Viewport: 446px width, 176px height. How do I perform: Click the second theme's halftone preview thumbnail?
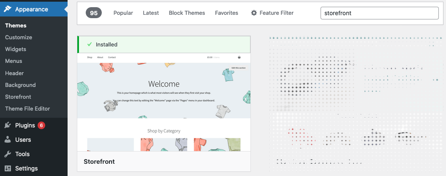pos(356,97)
